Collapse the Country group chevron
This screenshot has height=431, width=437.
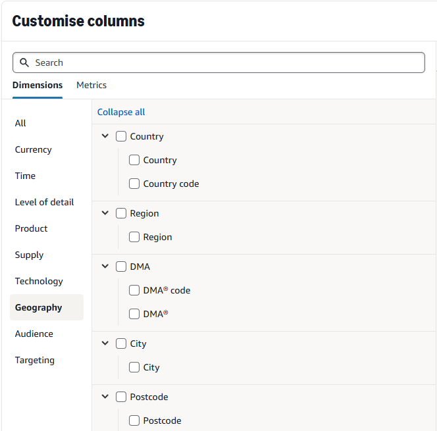coord(105,136)
